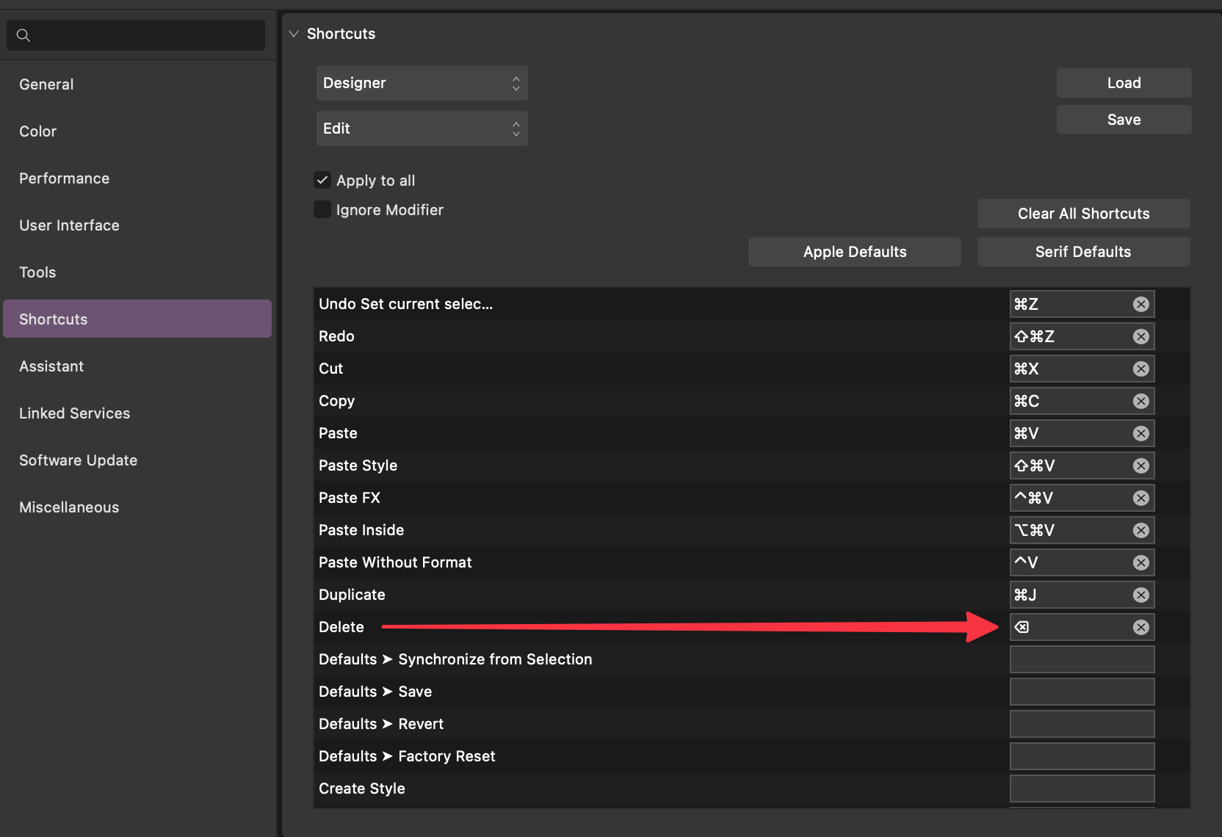This screenshot has height=837, width=1222.
Task: Clear the Paste Without Format shortcut icon
Action: (1140, 562)
